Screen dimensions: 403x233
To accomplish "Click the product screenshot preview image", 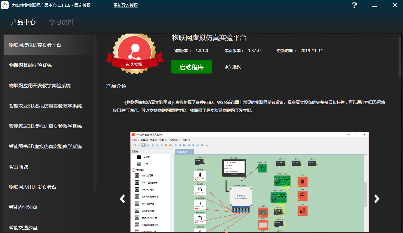I will (x=249, y=183).
